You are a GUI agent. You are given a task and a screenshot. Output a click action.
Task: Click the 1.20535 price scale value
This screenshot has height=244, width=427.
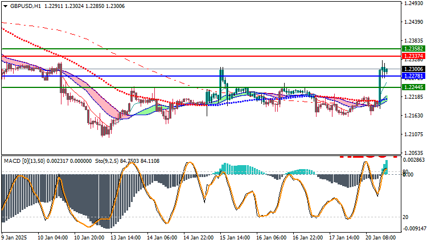[414, 153]
